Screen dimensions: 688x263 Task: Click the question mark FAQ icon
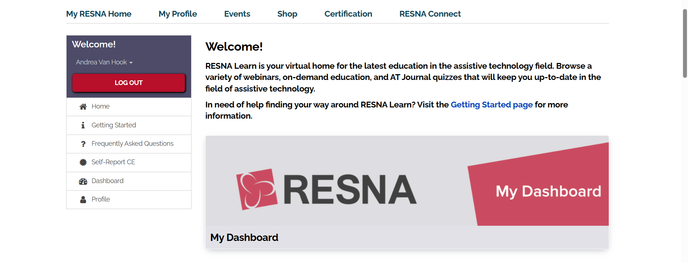83,144
